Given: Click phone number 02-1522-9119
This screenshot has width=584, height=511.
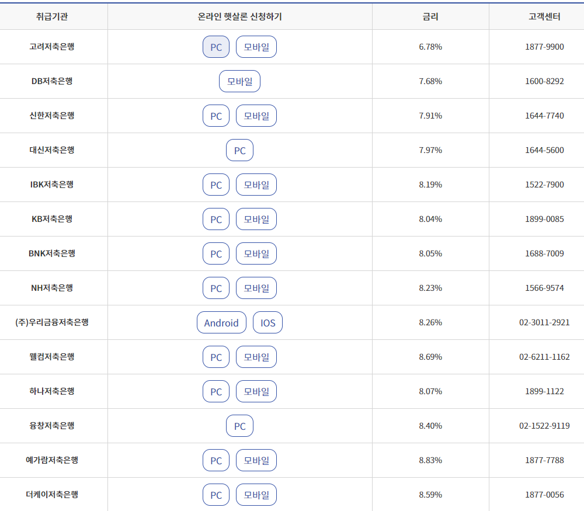Looking at the screenshot, I should (x=544, y=426).
